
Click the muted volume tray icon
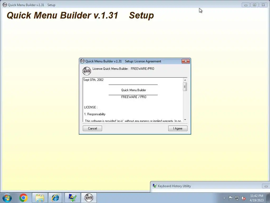[x=243, y=198]
